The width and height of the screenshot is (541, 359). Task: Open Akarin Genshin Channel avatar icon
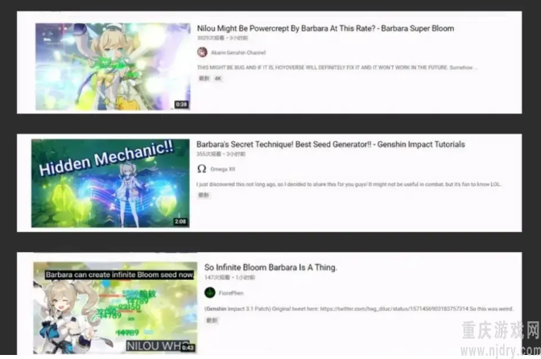pyautogui.click(x=202, y=52)
